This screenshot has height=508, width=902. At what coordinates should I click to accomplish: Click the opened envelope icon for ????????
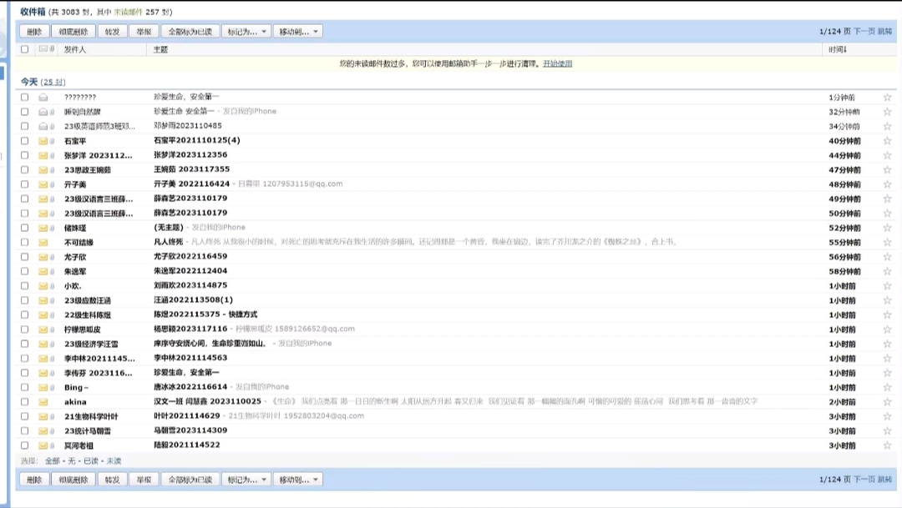pyautogui.click(x=43, y=98)
